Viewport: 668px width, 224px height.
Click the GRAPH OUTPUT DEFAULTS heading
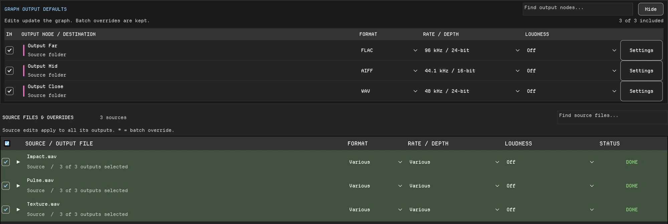tap(35, 9)
